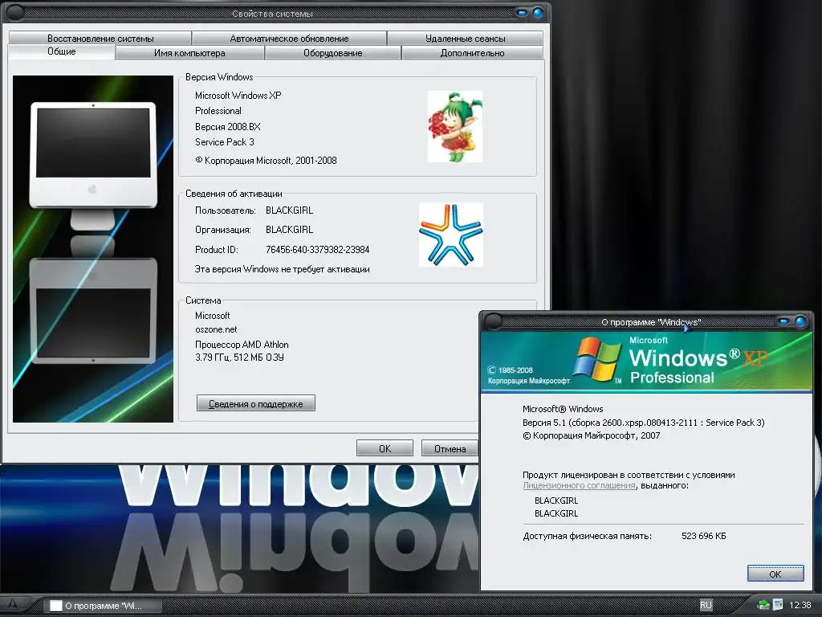Click the Процессор AMD Athlon text
Screen dimensions: 822x617
coord(242,345)
